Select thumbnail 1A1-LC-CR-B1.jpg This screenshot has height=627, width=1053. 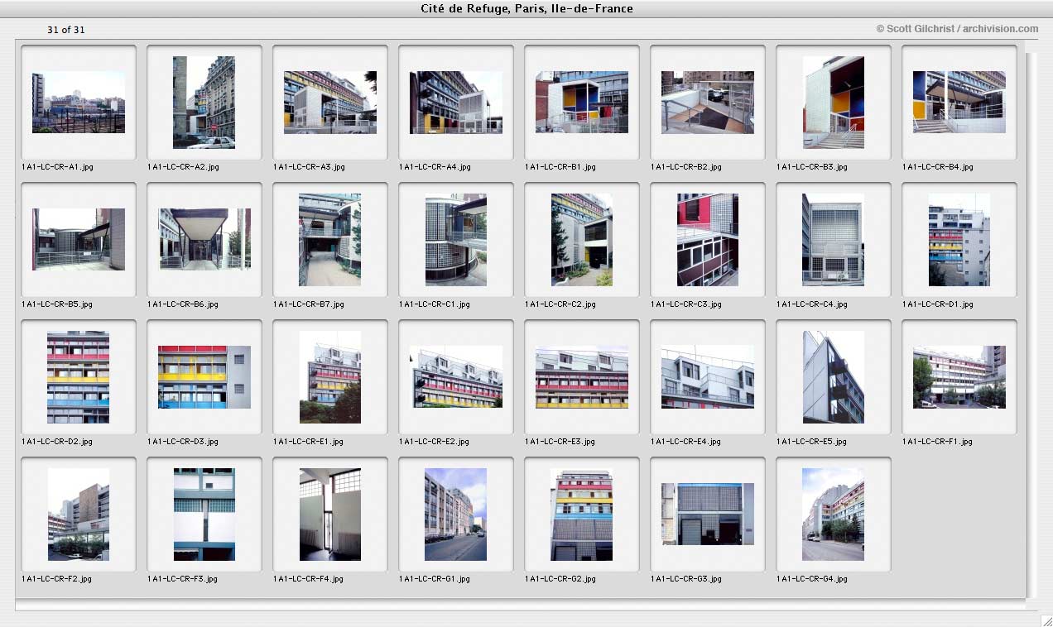point(582,103)
